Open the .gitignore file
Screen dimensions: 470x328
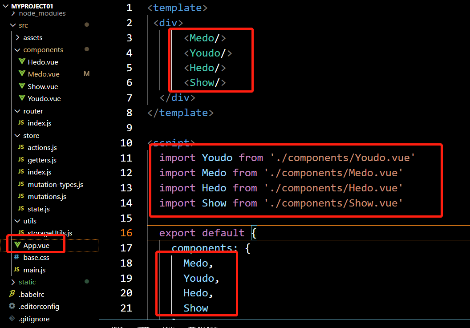coord(34,319)
